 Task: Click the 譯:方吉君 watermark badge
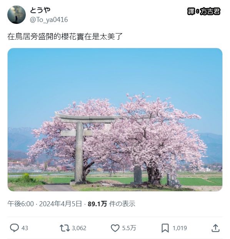204,11
